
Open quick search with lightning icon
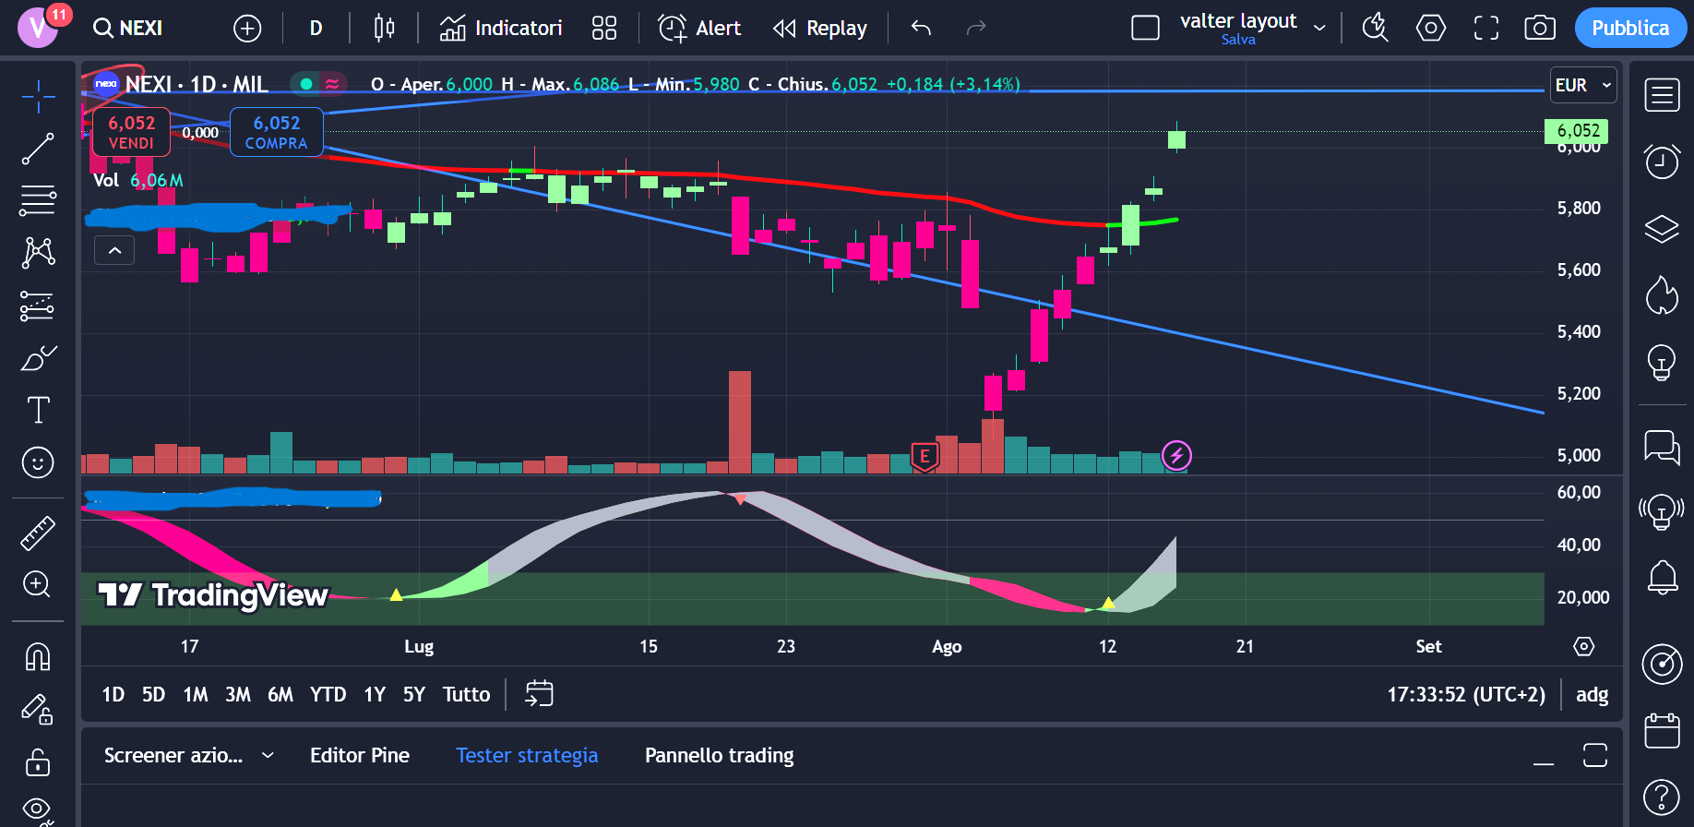point(1375,29)
